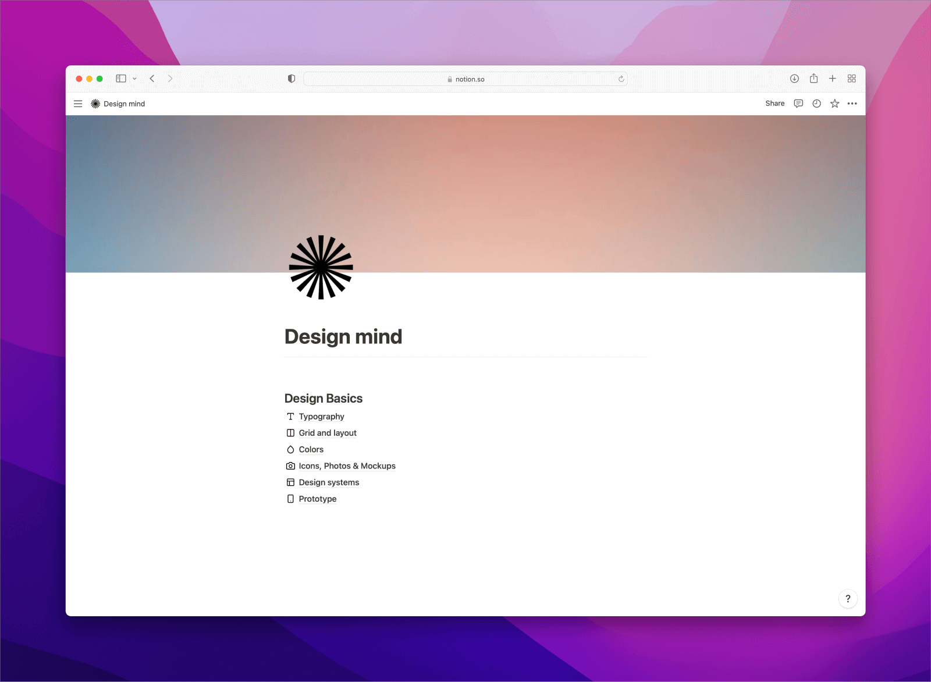The image size is (931, 682).
Task: Click the starburst icon beside the top-bar Design mind title
Action: (x=95, y=104)
